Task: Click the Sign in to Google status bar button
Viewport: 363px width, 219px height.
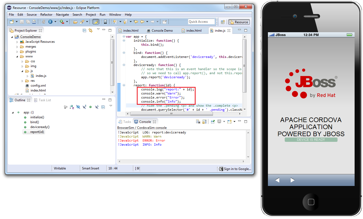Action: 235,169
